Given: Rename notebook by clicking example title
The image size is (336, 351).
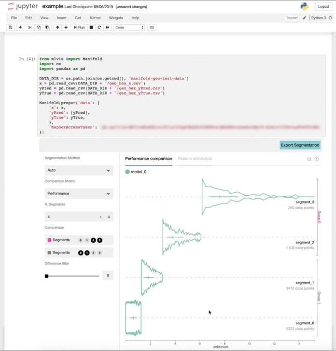Looking at the screenshot, I should [x=53, y=6].
